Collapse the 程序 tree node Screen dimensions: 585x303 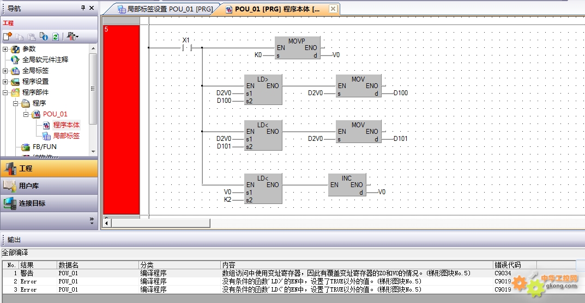[16, 103]
